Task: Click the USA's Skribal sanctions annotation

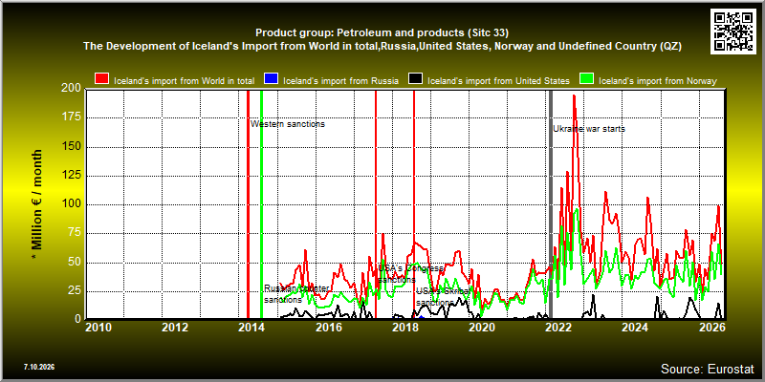Action: click(443, 297)
